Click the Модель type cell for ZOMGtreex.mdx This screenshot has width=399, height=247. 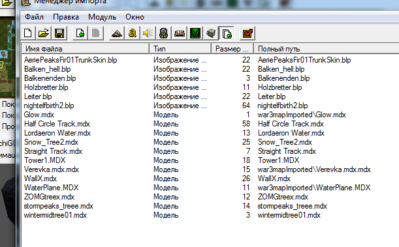[x=166, y=197]
